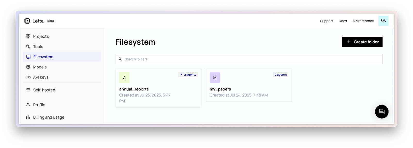Click annual_reports created date Jul 23
413x148 pixels.
click(145, 98)
